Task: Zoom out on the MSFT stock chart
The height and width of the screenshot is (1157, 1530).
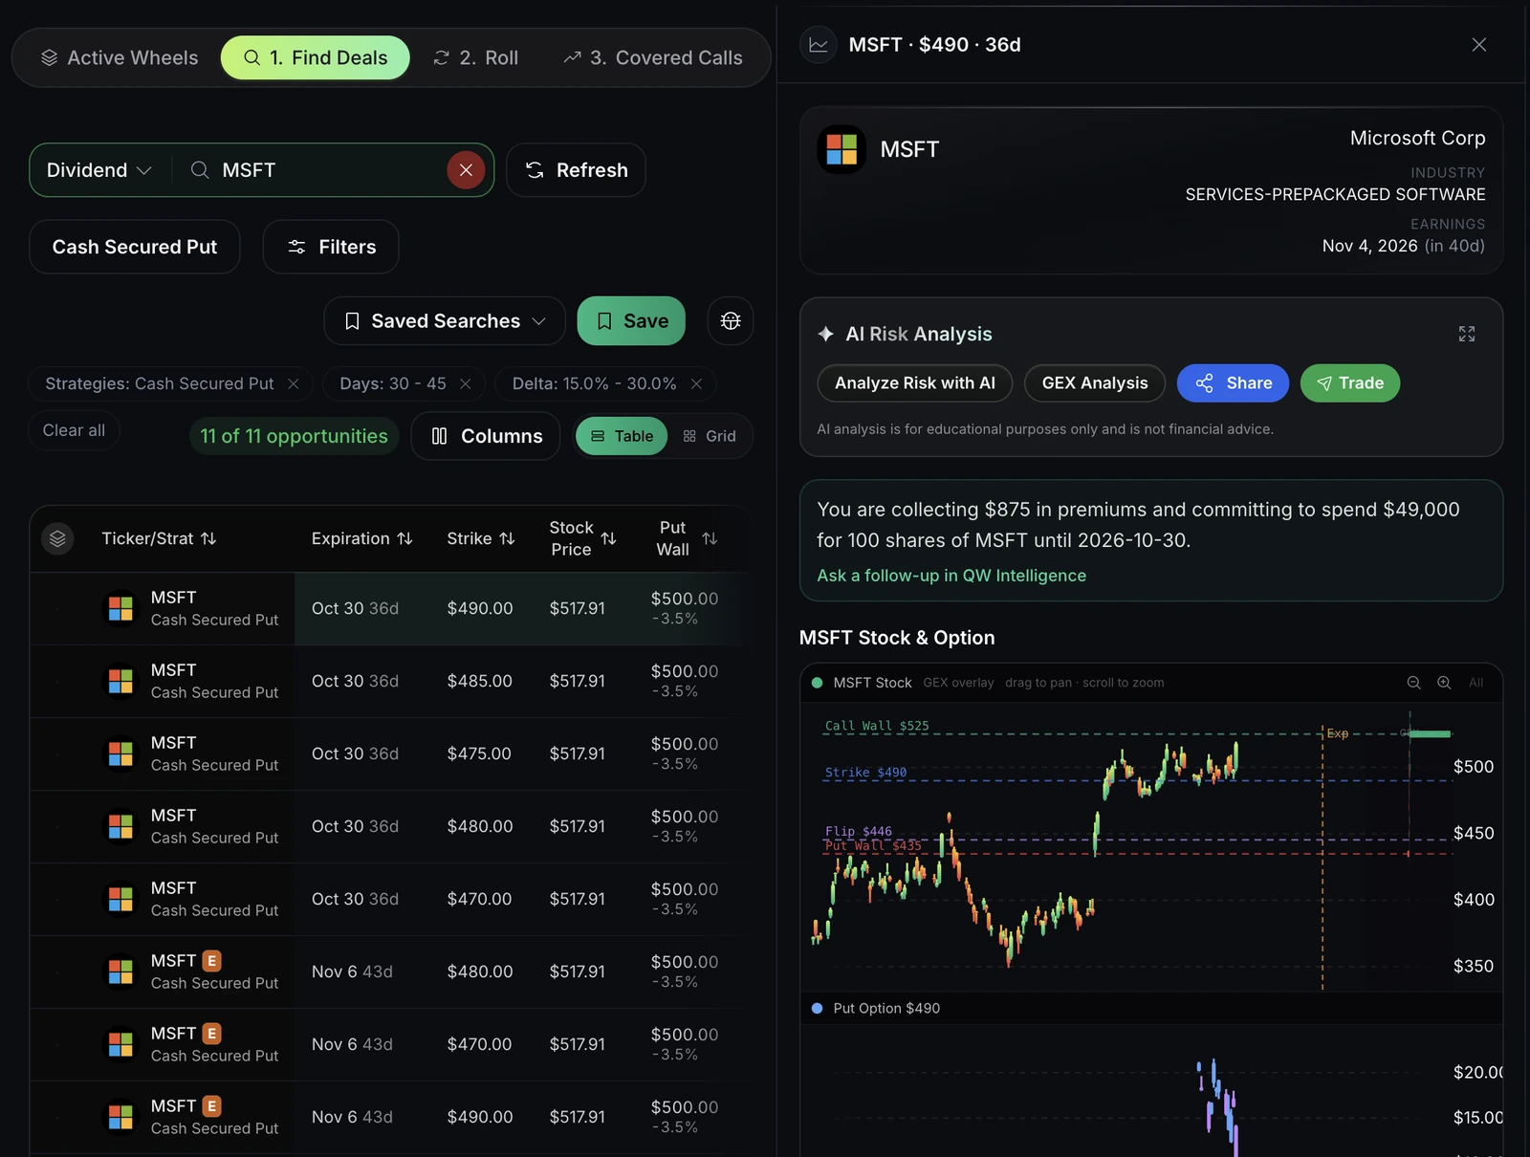Action: tap(1413, 683)
